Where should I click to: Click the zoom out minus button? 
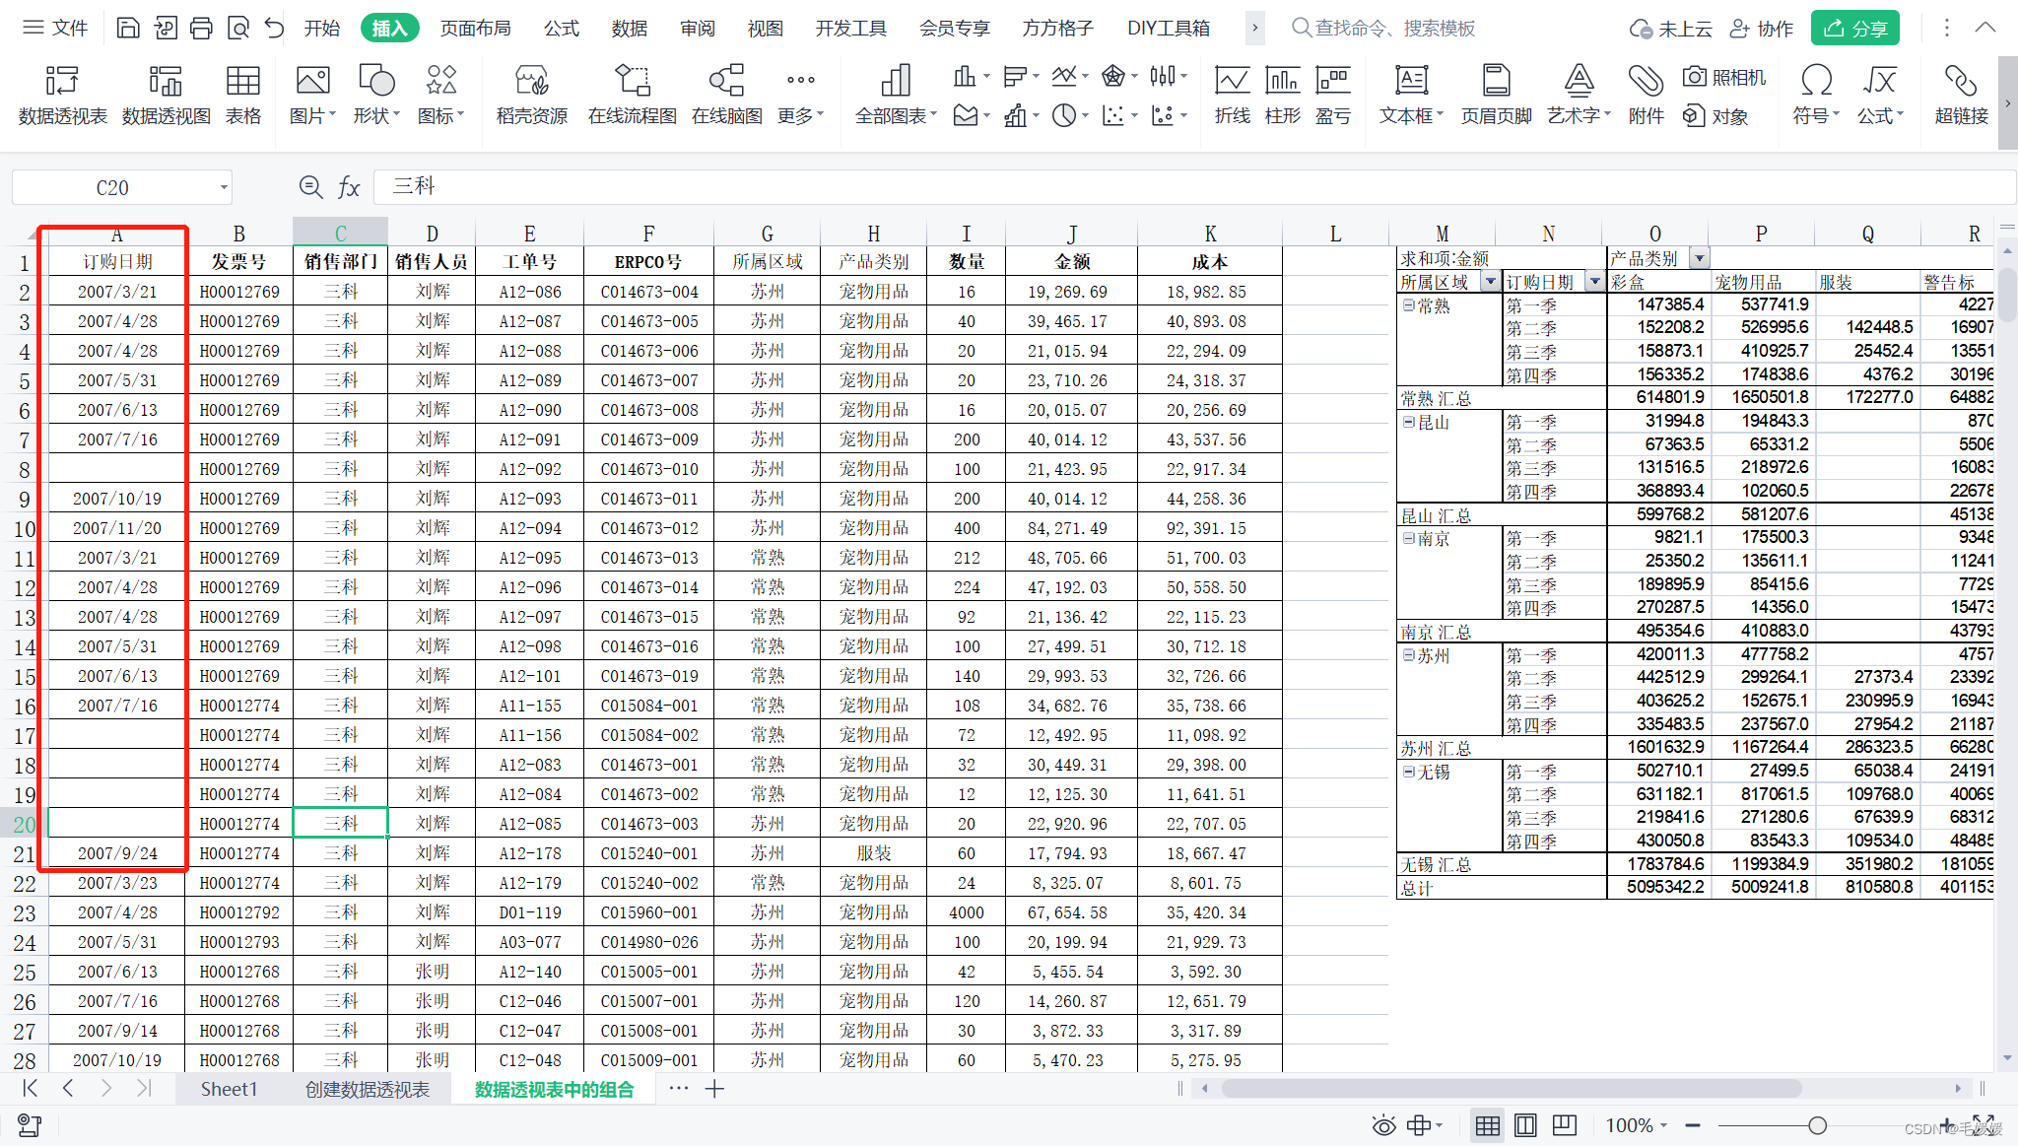1693,1125
